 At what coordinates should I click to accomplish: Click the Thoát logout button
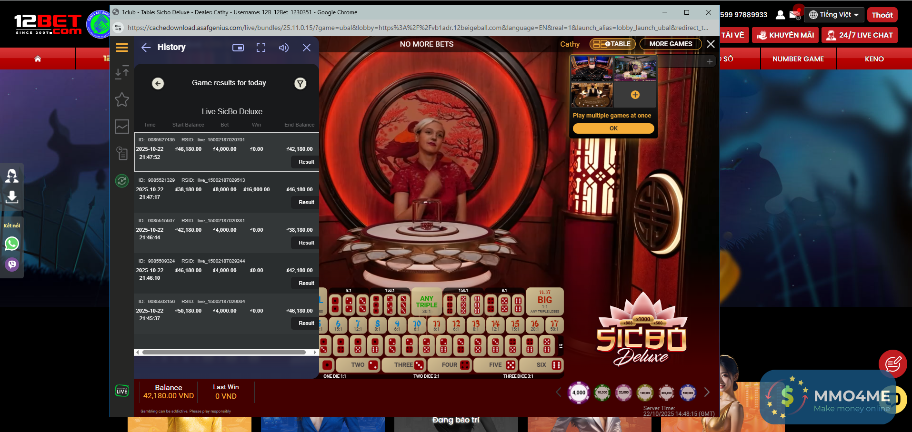click(x=882, y=15)
